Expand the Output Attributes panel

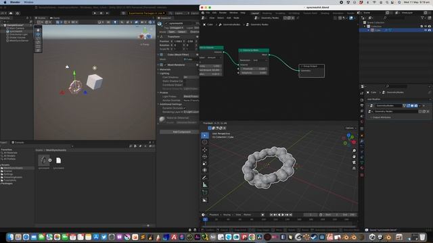(381, 117)
